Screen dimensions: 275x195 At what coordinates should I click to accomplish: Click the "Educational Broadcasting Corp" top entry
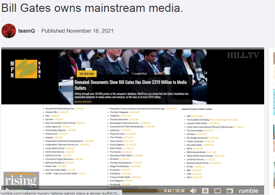(x=65, y=109)
